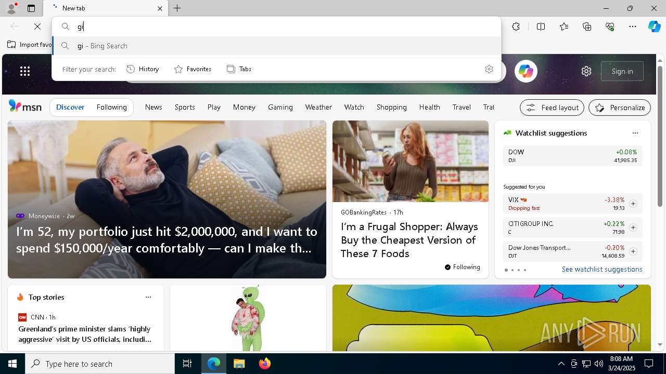Image resolution: width=666 pixels, height=374 pixels.
Task: Stop loading the page with X button
Action: pyautogui.click(x=37, y=26)
